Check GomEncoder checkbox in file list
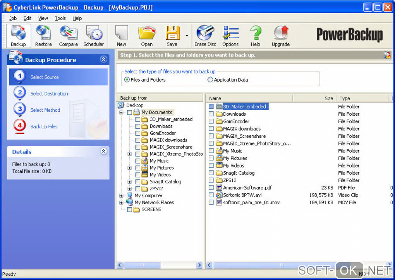 211,121
